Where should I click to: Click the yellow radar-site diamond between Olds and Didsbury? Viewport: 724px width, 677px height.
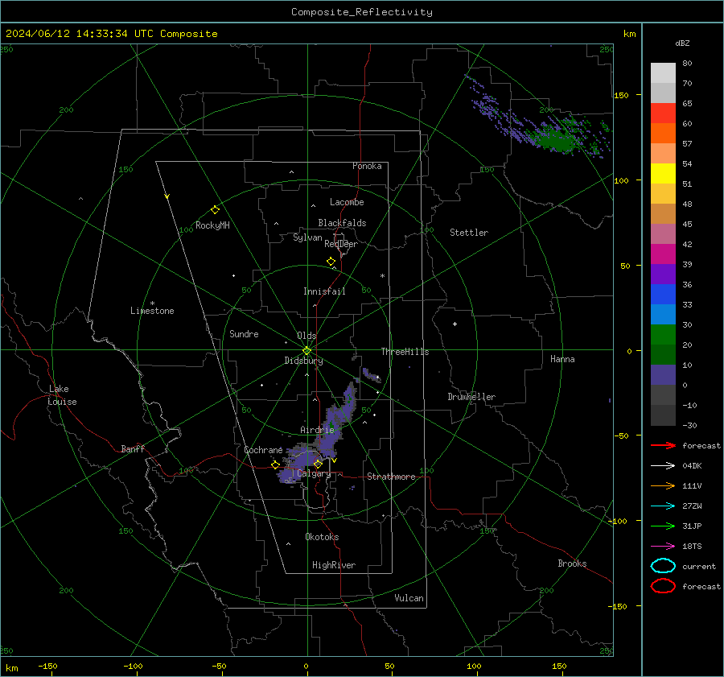306,351
